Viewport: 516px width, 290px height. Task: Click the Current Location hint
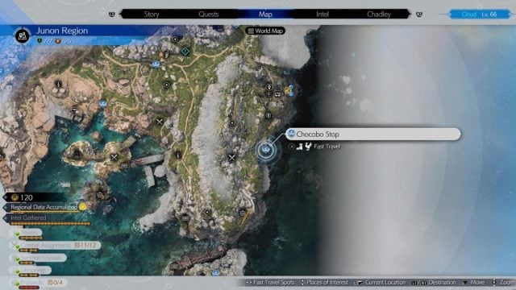tap(381, 283)
